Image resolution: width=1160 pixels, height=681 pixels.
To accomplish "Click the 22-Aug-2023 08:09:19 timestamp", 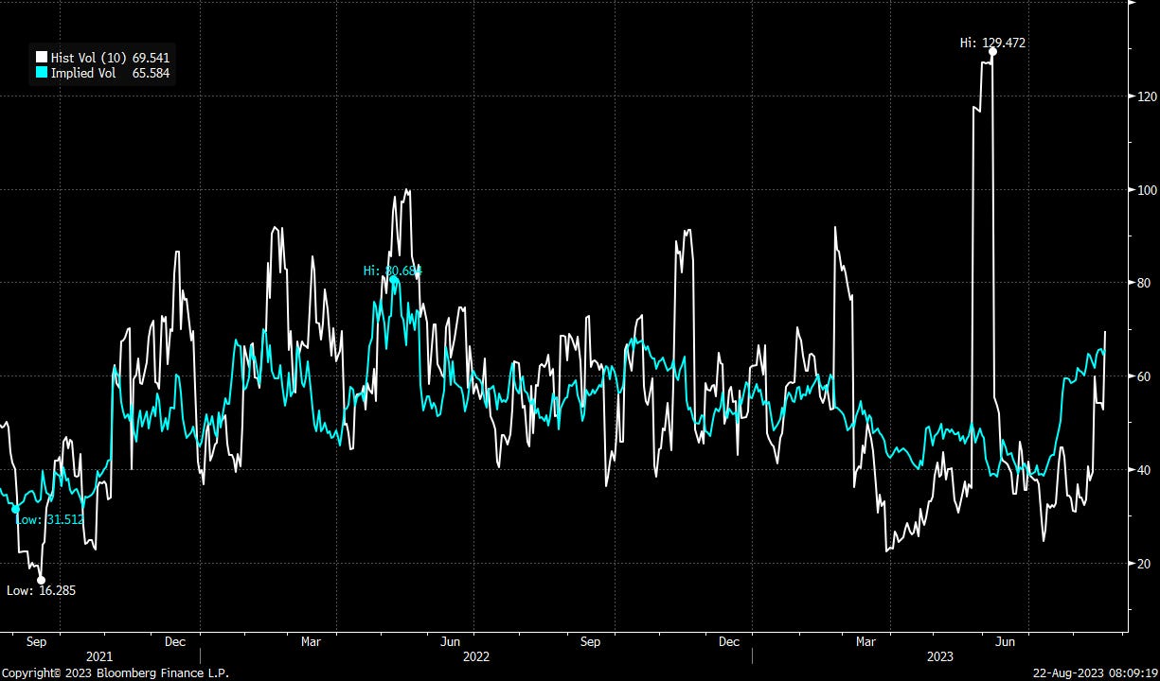I will [1095, 673].
